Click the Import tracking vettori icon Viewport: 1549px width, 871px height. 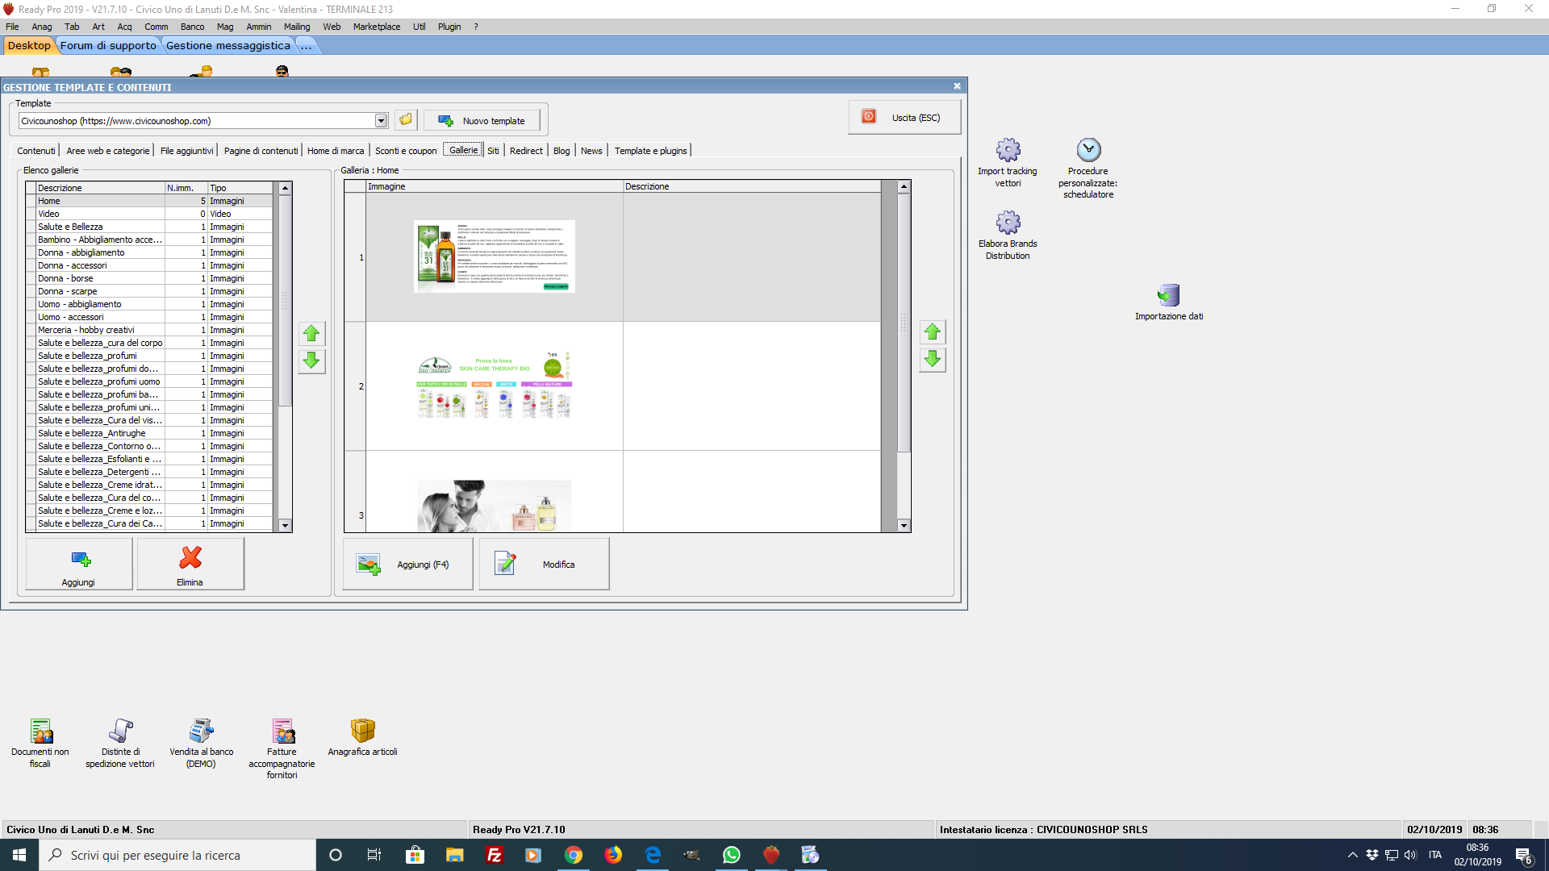click(x=1008, y=151)
